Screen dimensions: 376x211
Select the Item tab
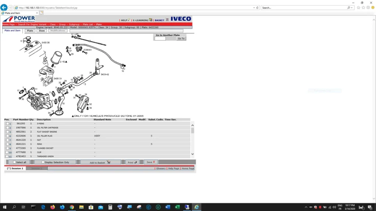coord(41,30)
